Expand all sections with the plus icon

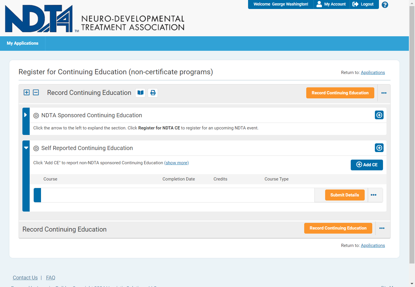tap(26, 93)
